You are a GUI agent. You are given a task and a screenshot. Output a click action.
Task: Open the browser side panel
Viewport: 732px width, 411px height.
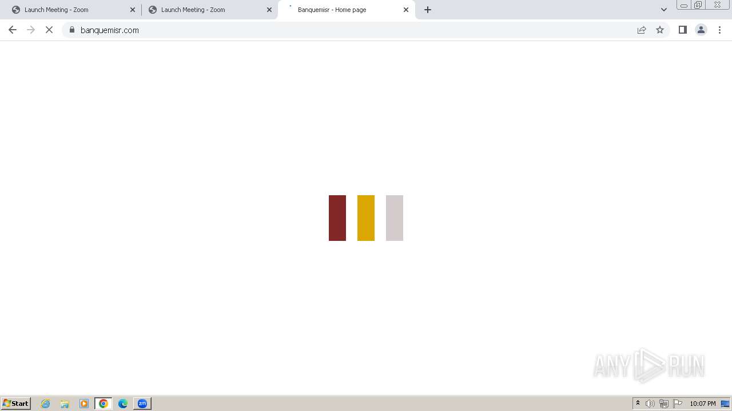[682, 30]
